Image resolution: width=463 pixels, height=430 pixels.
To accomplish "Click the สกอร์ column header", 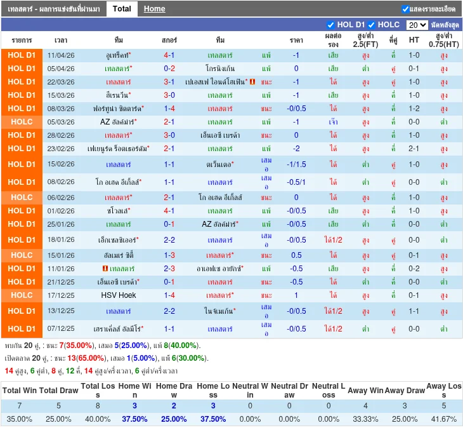I will click(169, 39).
